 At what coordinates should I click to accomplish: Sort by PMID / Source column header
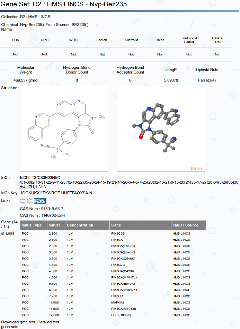pos(185,225)
